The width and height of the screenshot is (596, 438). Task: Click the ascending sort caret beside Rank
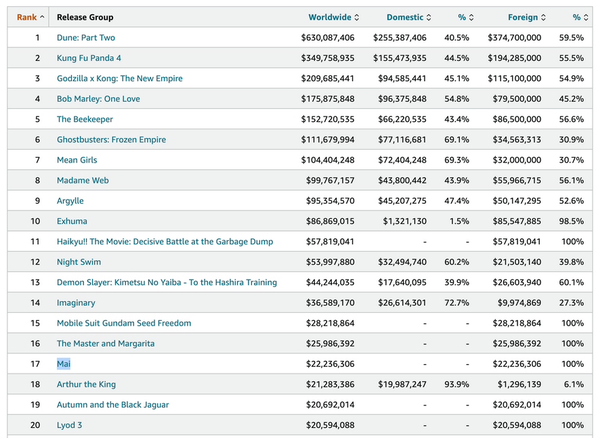(x=42, y=17)
